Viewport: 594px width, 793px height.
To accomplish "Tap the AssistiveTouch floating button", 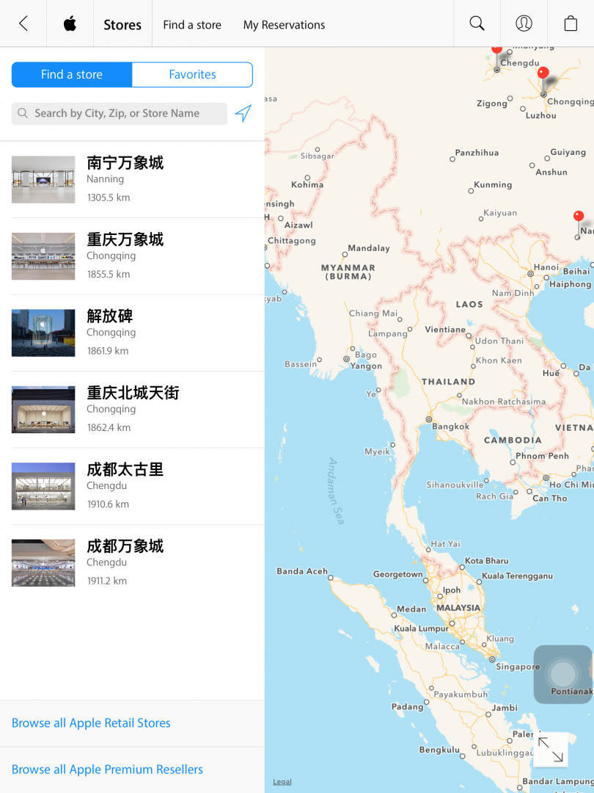I will [562, 674].
